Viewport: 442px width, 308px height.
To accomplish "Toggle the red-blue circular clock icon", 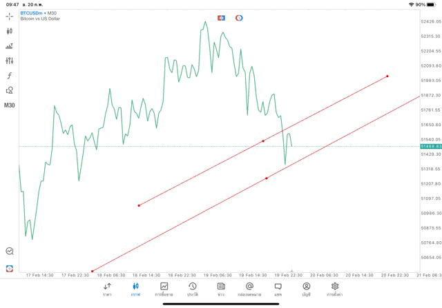I will (x=239, y=18).
